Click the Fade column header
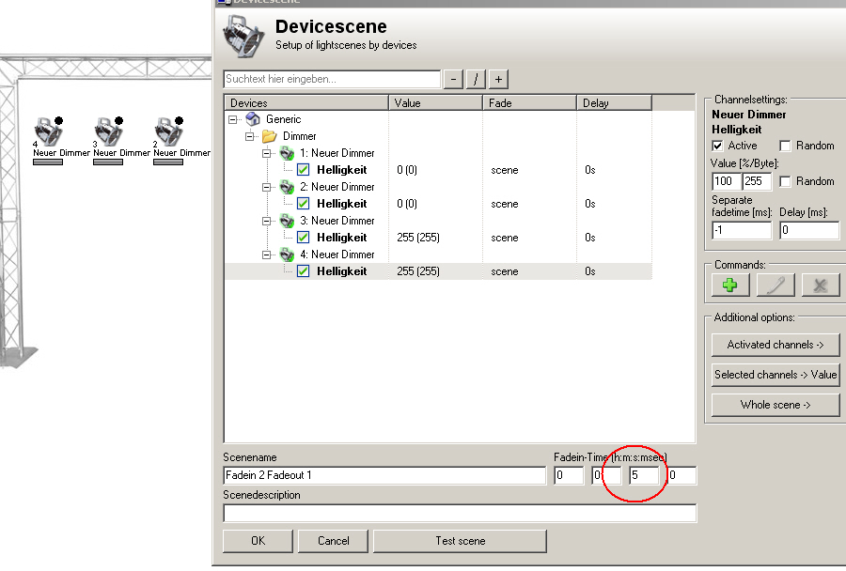846x571 pixels. click(528, 103)
